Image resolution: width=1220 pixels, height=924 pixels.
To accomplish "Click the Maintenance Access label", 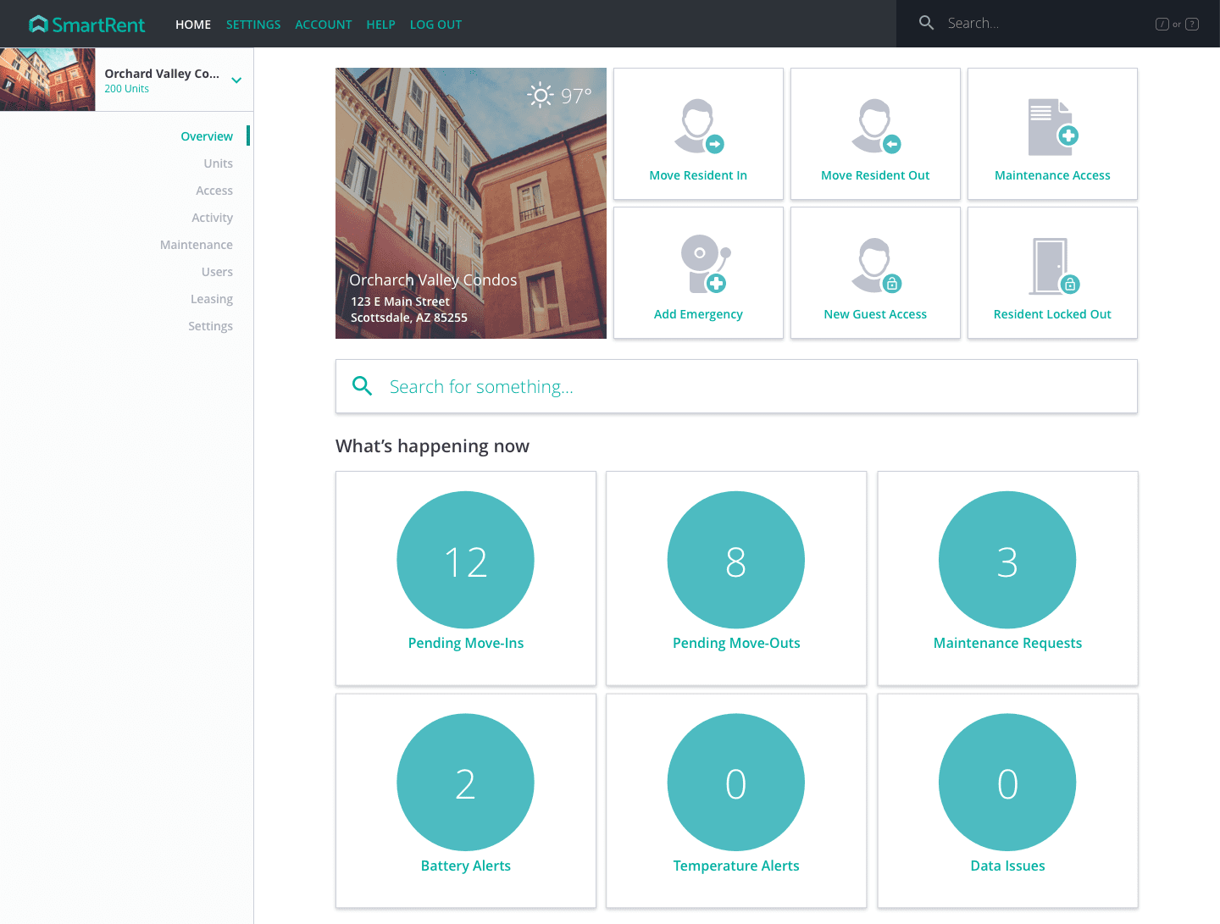I will coord(1052,175).
